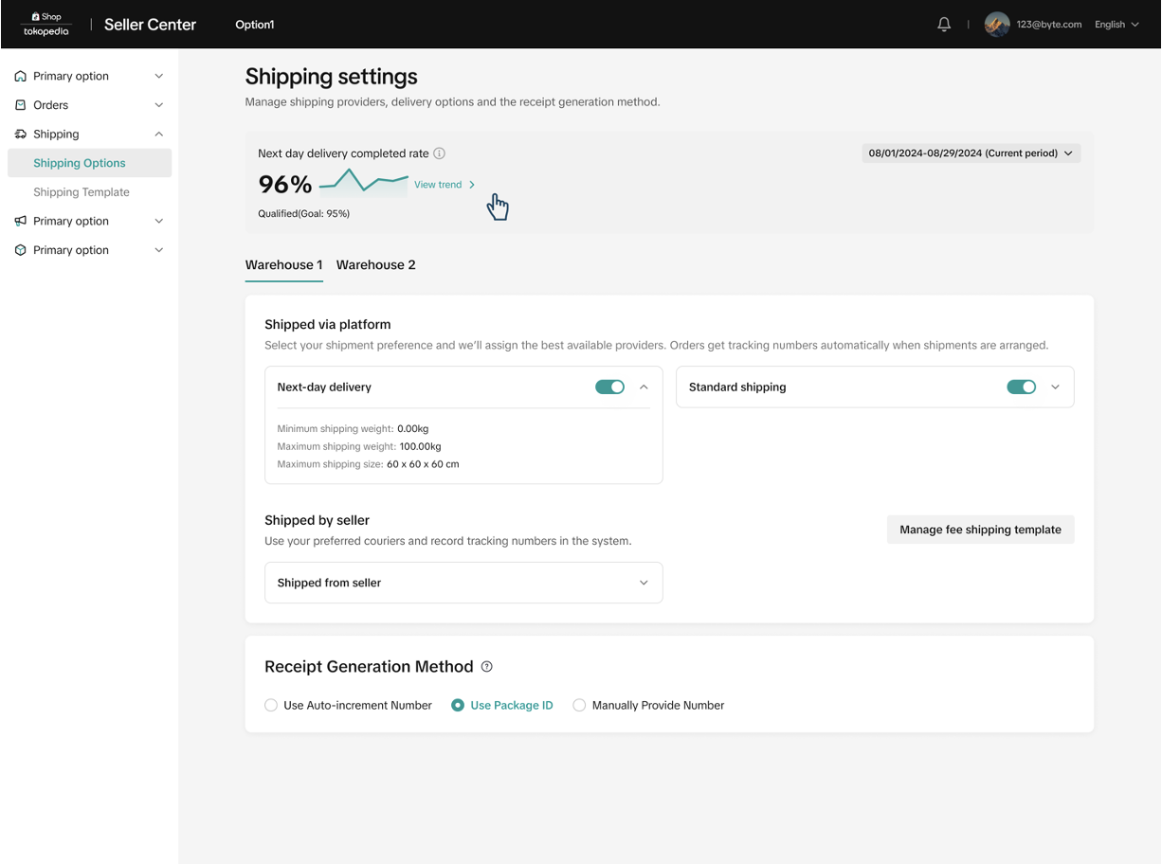Viewport: 1162px width, 864px height.
Task: Click Manage fee shipping template button
Action: click(x=980, y=531)
